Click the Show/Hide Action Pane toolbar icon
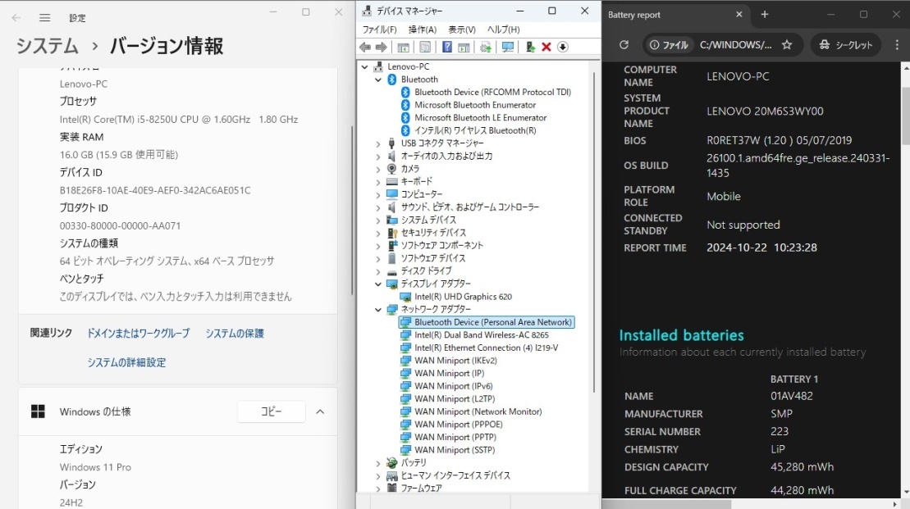 click(464, 47)
